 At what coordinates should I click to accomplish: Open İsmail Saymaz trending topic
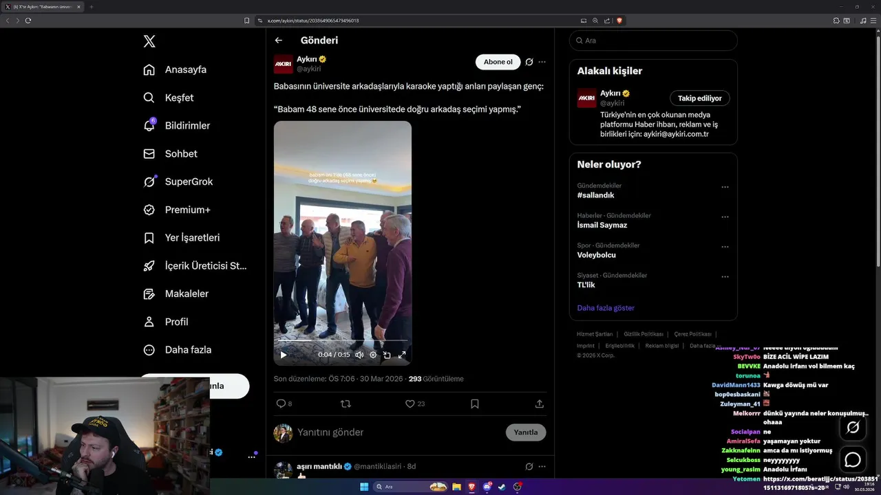(602, 225)
